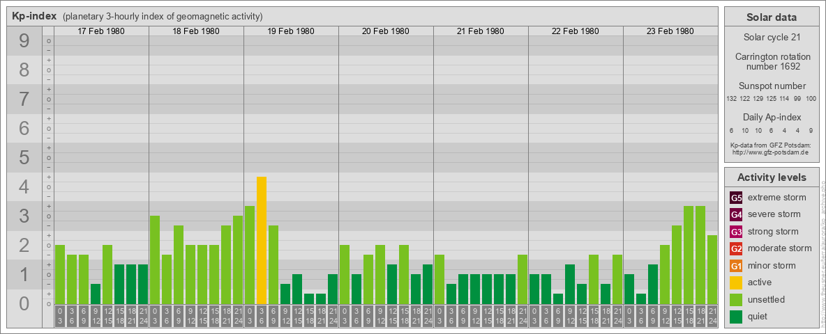Click the 15–18 bar on 20 Feb 1980
Image resolution: width=826 pixels, height=334 pixels.
[x=403, y=275]
